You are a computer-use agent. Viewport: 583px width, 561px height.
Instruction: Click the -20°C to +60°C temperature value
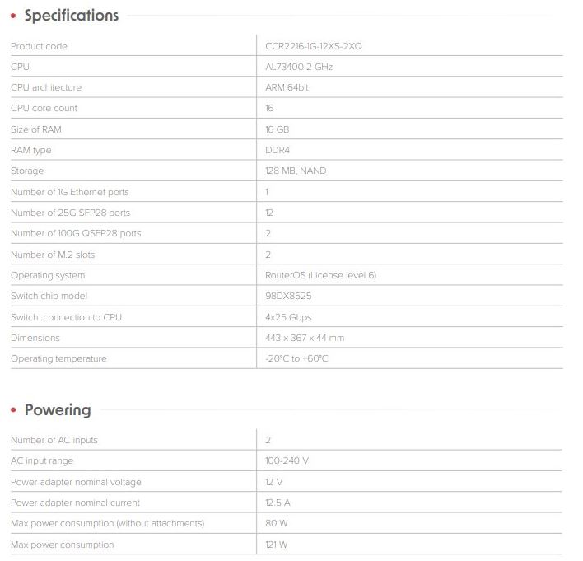tap(297, 358)
